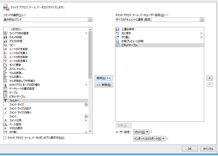Click the マクロの表示 play icon
The width and height of the screenshot is (218, 156).
coord(5,128)
